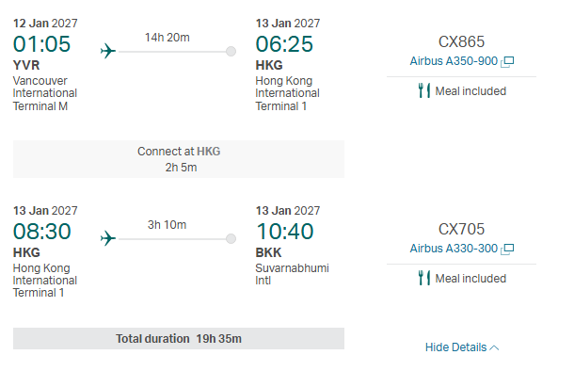
Task: Click the cutlery icon for CX865 meal
Action: click(x=423, y=90)
